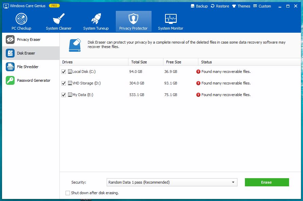Click the Restore text button

(222, 6)
